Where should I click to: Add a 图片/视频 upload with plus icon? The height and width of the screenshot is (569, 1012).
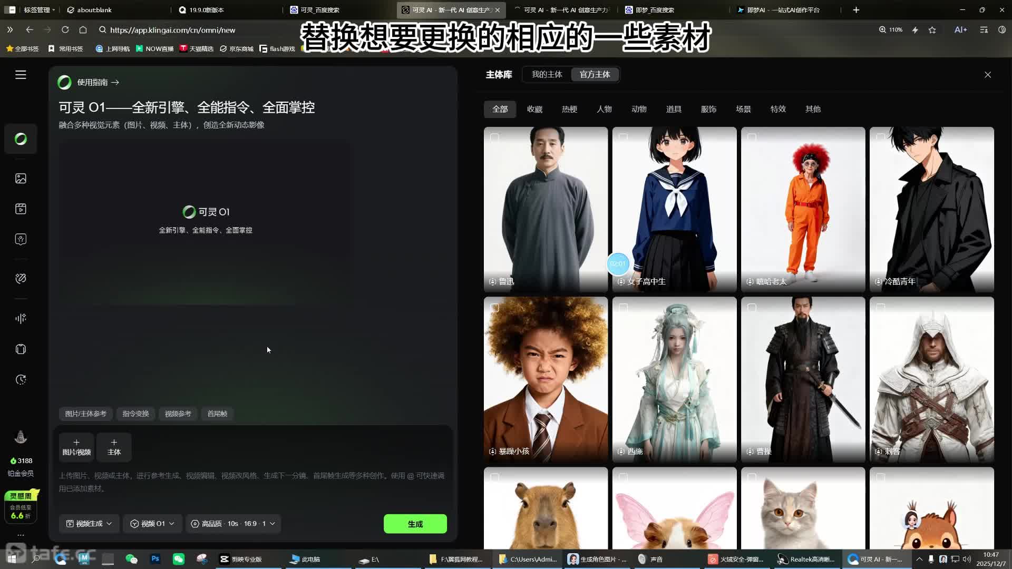tap(76, 447)
